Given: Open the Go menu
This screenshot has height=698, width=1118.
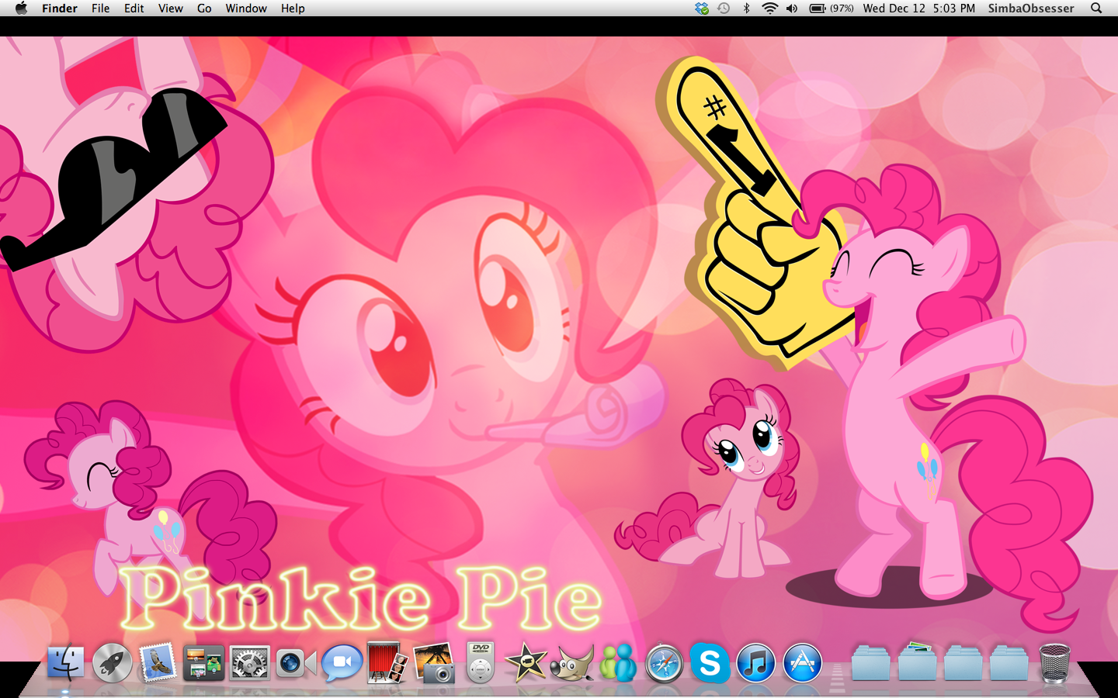Looking at the screenshot, I should click(x=204, y=9).
